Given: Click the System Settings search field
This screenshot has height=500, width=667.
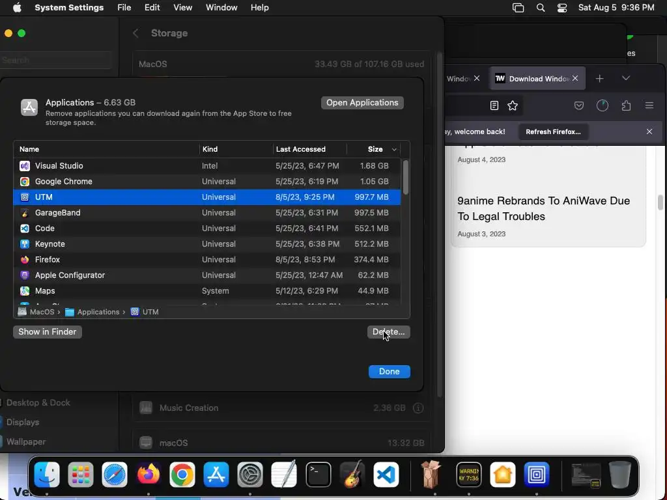Looking at the screenshot, I should coord(55,60).
